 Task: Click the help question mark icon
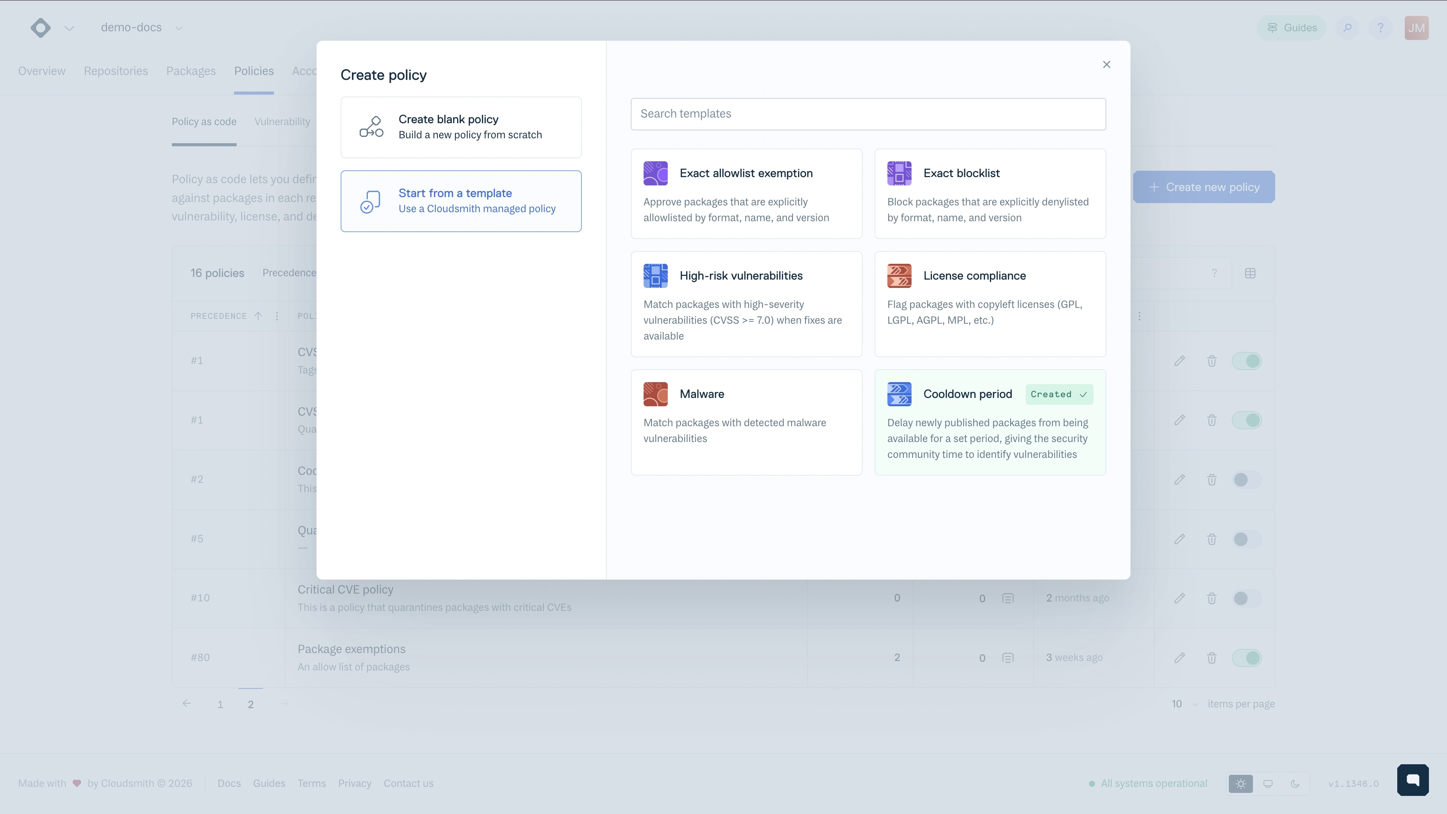coord(1380,28)
